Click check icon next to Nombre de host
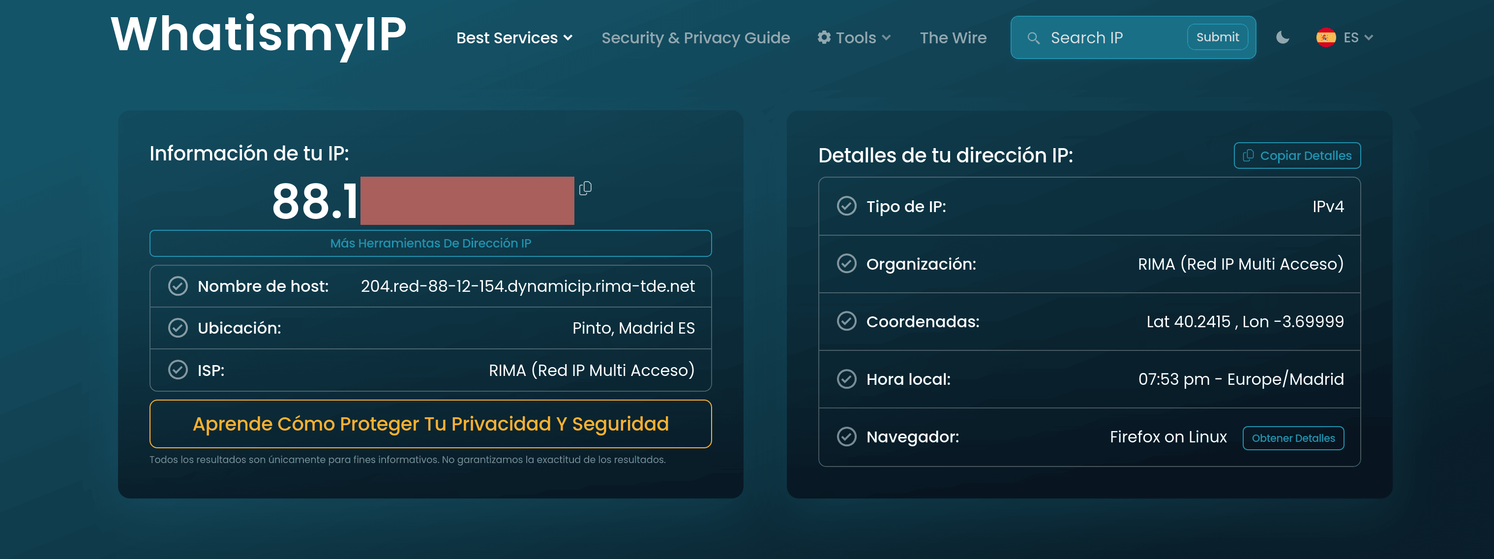This screenshot has height=559, width=1494. (178, 286)
